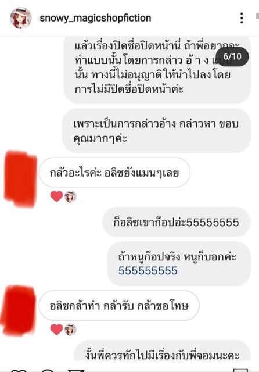Tap the partially visible bookmark save icon

pos(240,370)
